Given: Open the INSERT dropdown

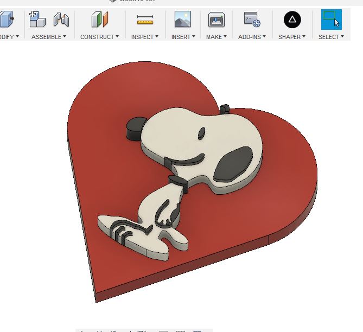Looking at the screenshot, I should tap(183, 37).
